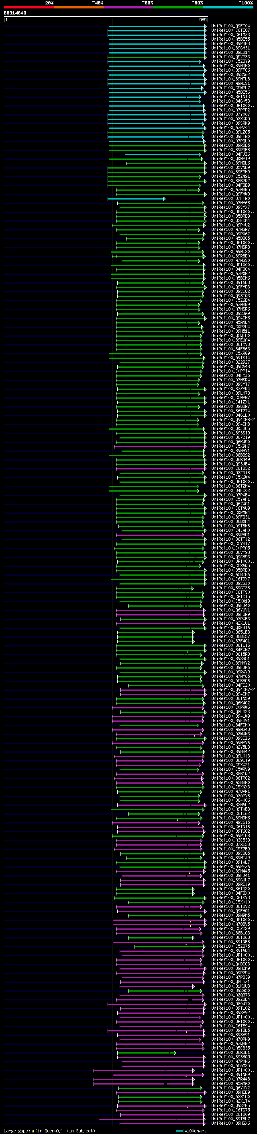Image resolution: width=257 pixels, height=1134 pixels.
Task: Open the UniRef100_C6TEQ7 hit
Action: pyautogui.click(x=230, y=31)
